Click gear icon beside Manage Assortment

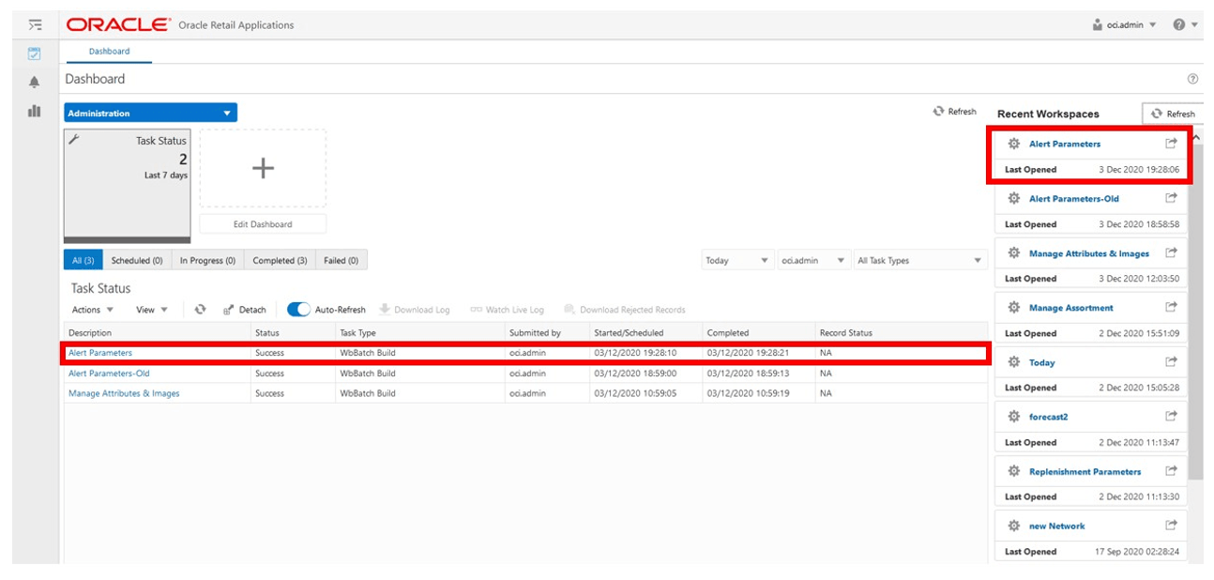click(1013, 307)
